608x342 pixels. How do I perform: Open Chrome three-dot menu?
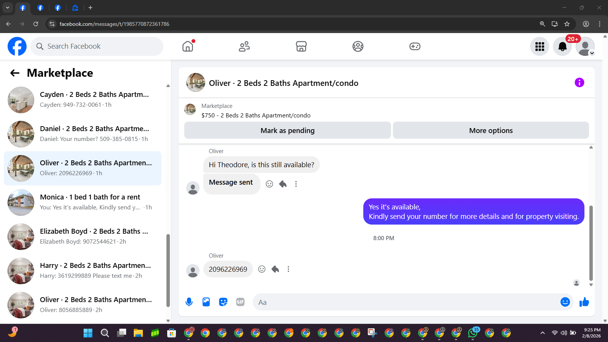[600, 24]
